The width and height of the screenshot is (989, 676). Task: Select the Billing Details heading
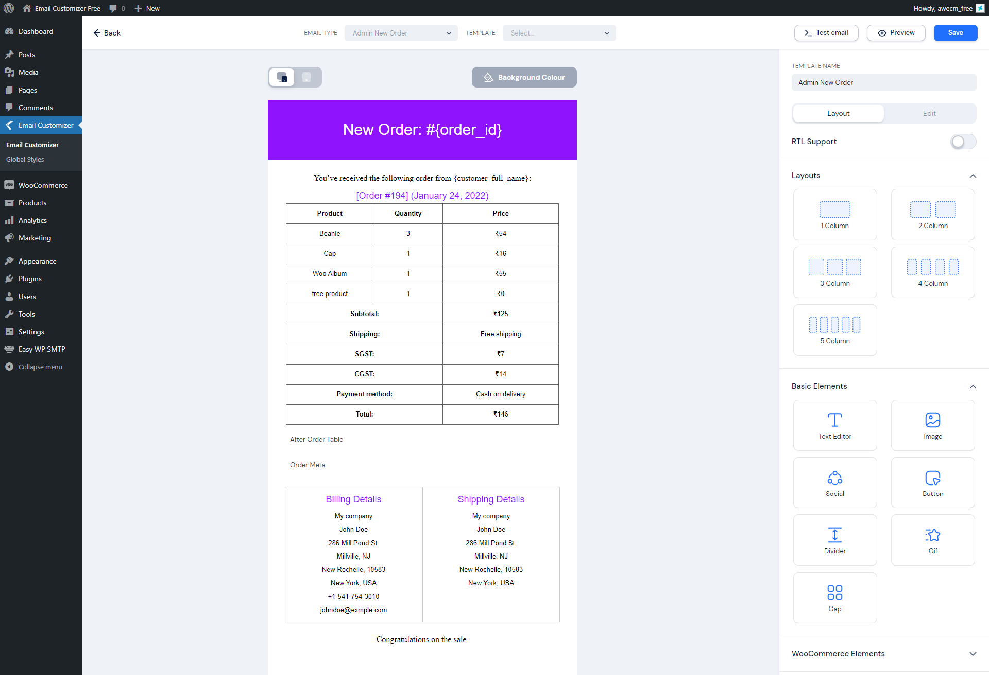(353, 499)
